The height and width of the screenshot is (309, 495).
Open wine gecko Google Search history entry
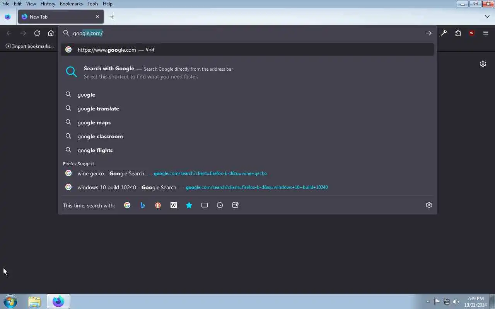247,173
